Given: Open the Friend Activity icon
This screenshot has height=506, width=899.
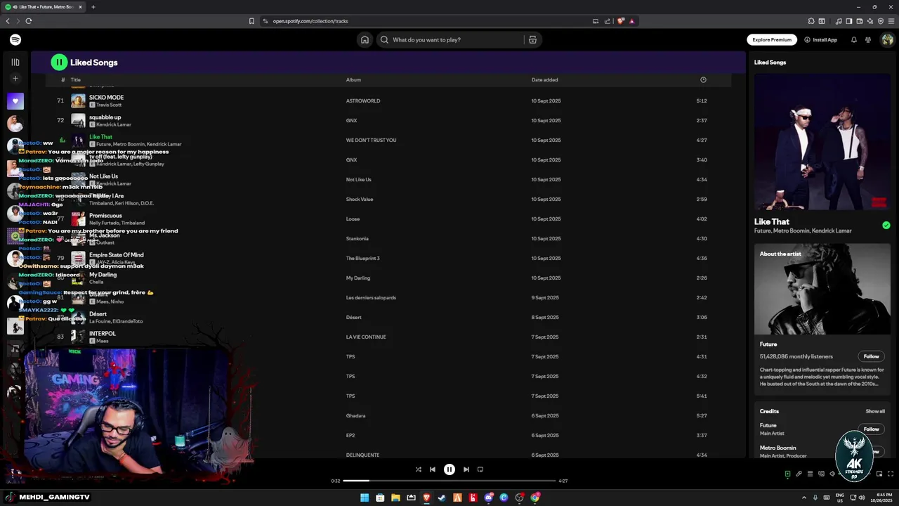Looking at the screenshot, I should tap(868, 40).
